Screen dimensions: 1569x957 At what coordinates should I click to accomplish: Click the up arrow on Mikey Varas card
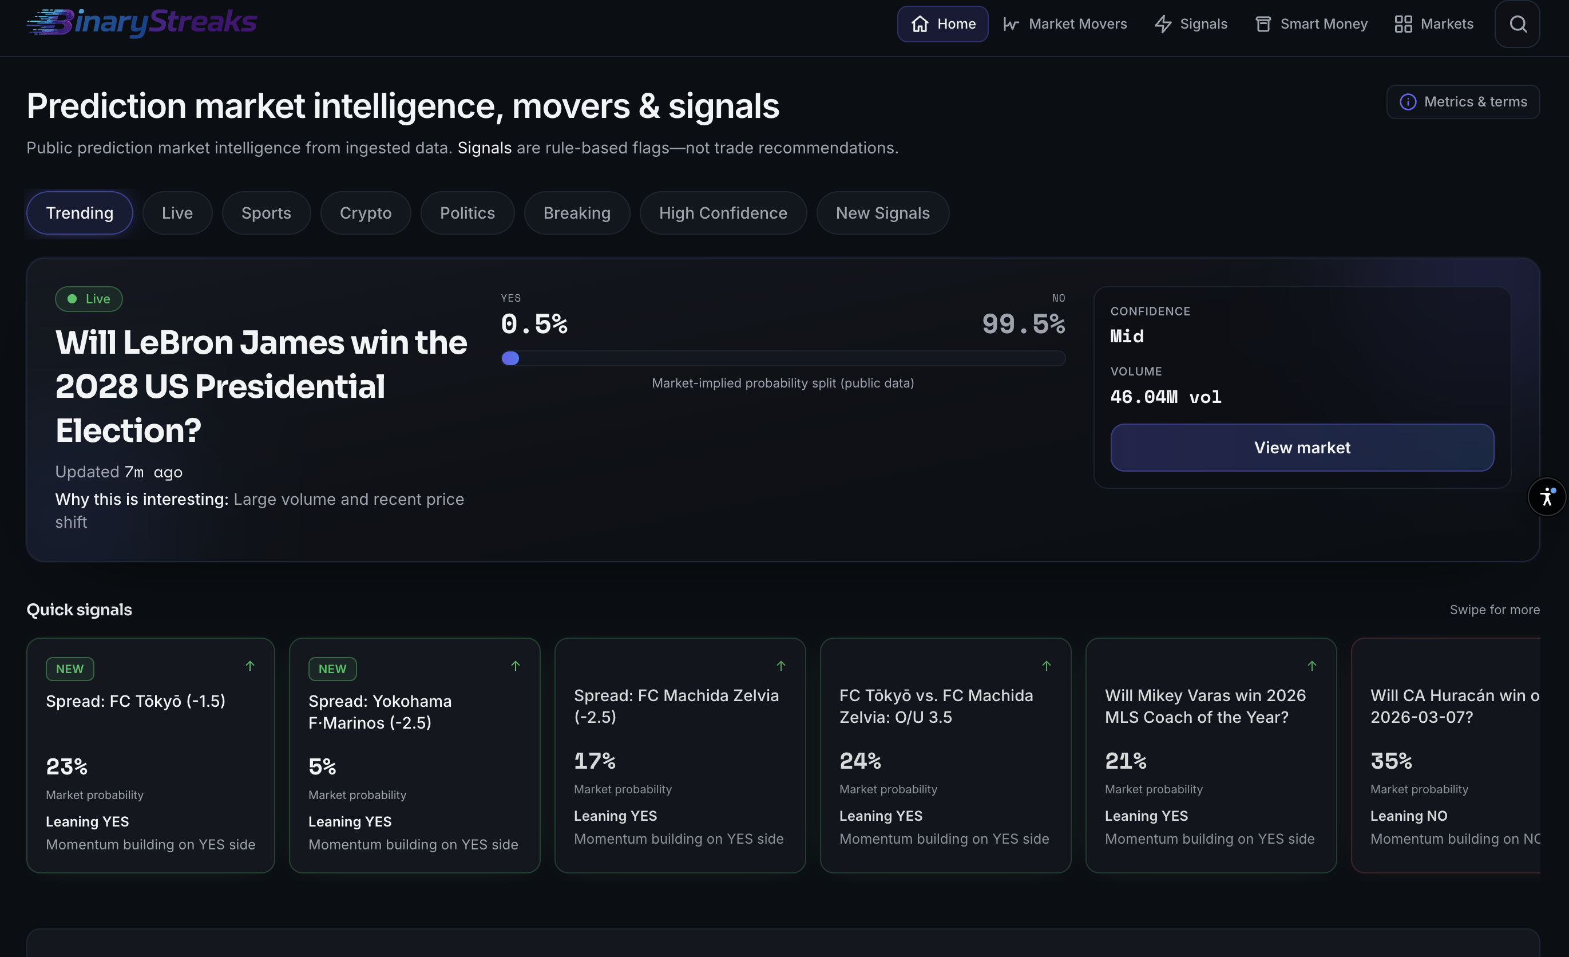coord(1312,666)
